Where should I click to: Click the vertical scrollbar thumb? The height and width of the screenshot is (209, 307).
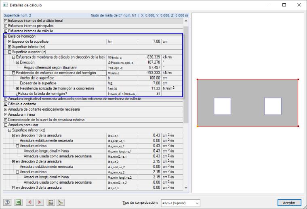tap(186, 74)
